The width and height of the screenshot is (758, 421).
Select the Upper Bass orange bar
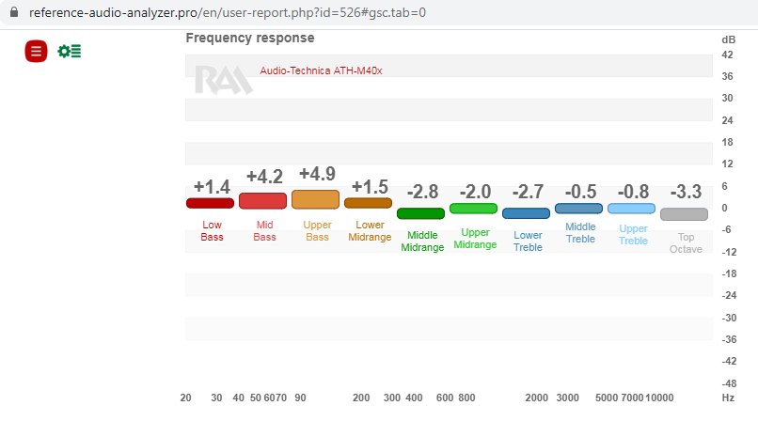click(316, 199)
